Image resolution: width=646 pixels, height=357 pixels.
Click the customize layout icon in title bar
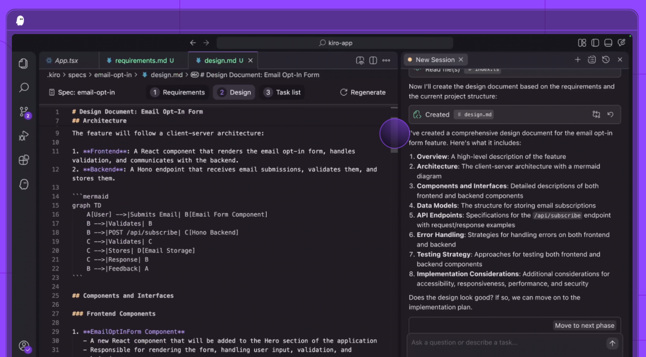[582, 43]
